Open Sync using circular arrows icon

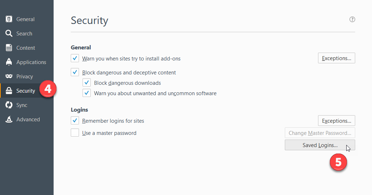click(9, 105)
